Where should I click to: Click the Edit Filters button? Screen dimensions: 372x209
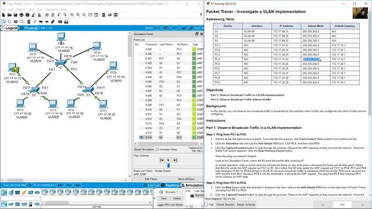151,179
